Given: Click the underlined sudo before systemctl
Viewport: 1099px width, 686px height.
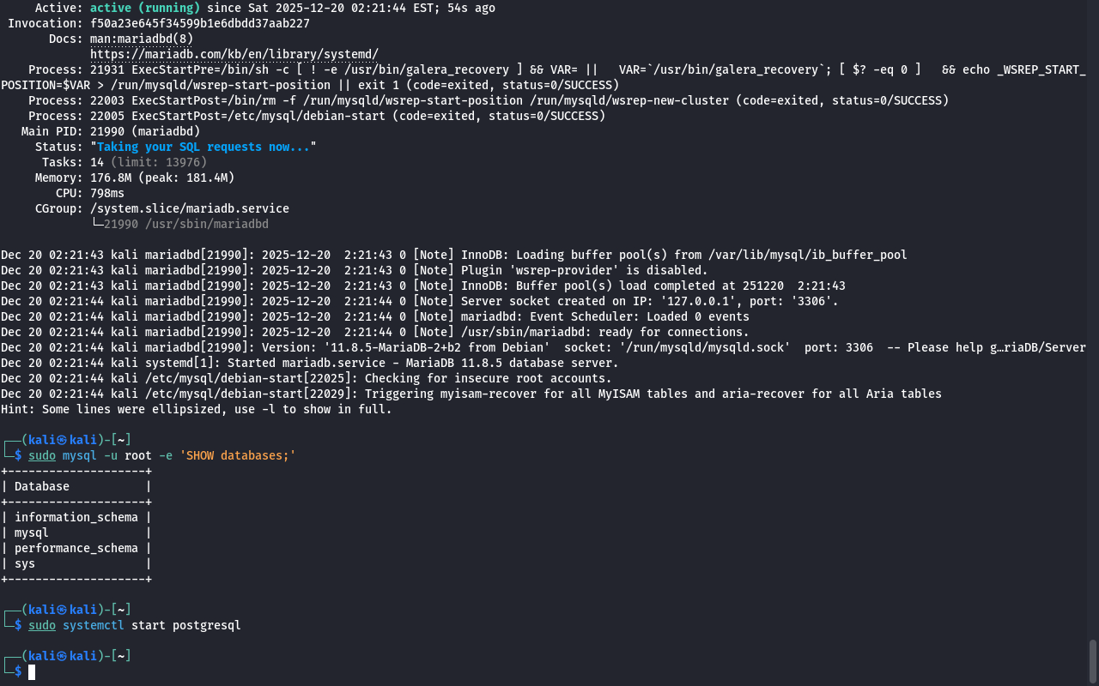Looking at the screenshot, I should coord(42,625).
